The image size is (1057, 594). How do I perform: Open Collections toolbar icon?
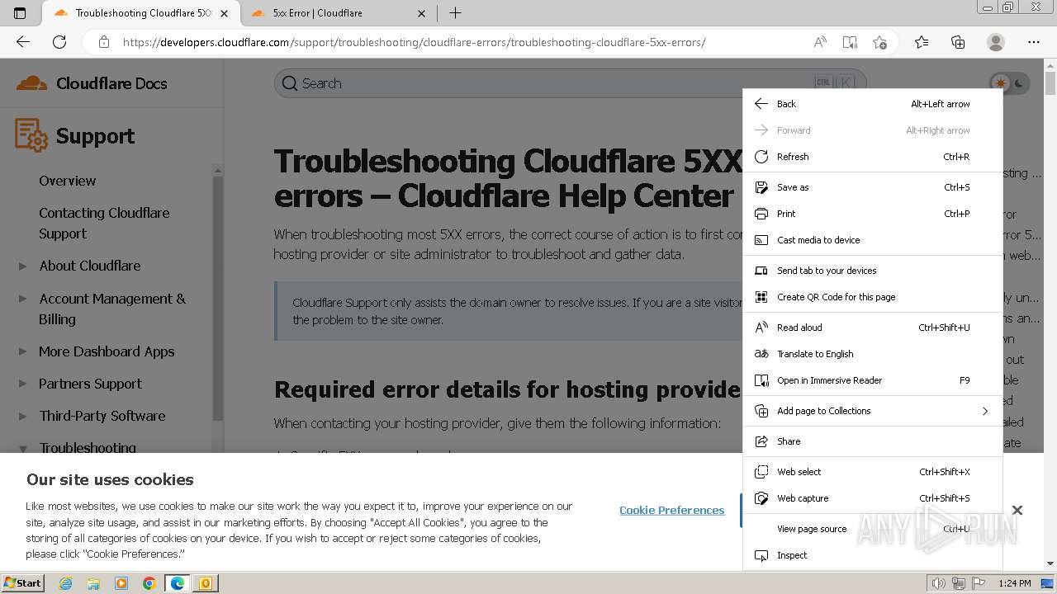click(958, 42)
